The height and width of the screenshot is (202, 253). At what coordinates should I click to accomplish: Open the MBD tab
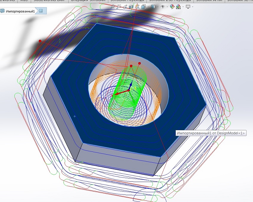point(24,1)
